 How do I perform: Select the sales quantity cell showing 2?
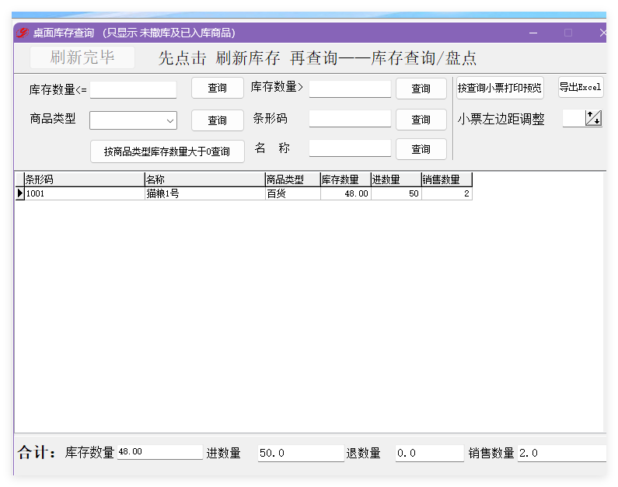tap(446, 193)
